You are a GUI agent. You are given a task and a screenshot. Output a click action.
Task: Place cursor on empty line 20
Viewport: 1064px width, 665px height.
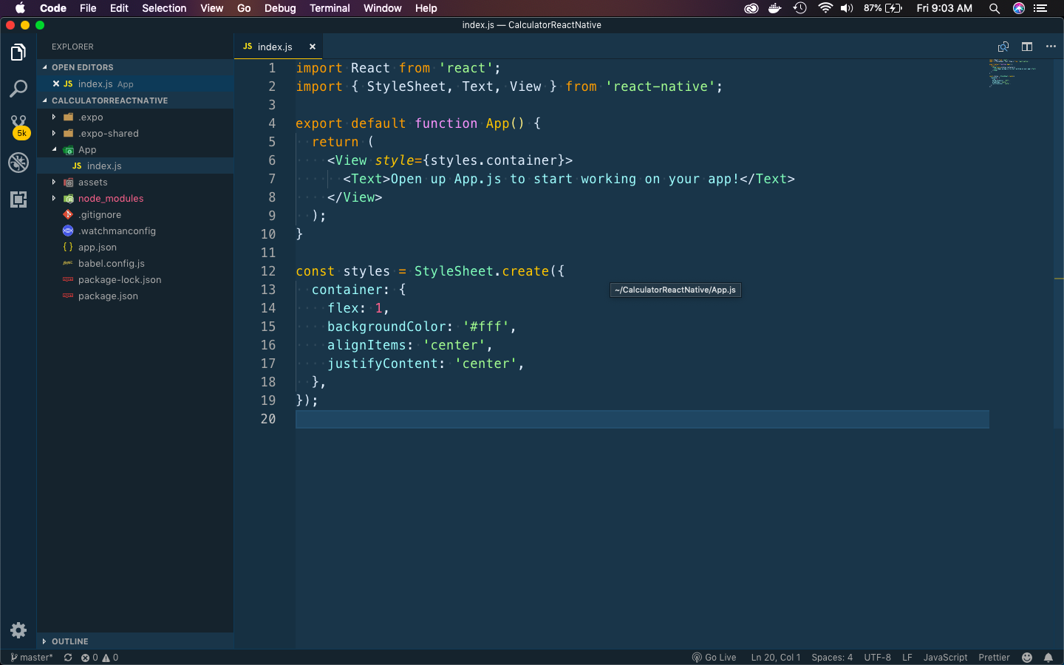(x=642, y=419)
